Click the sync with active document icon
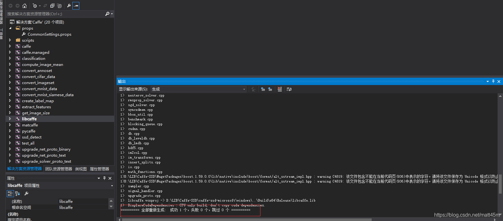The image size is (503, 221). click(x=45, y=6)
